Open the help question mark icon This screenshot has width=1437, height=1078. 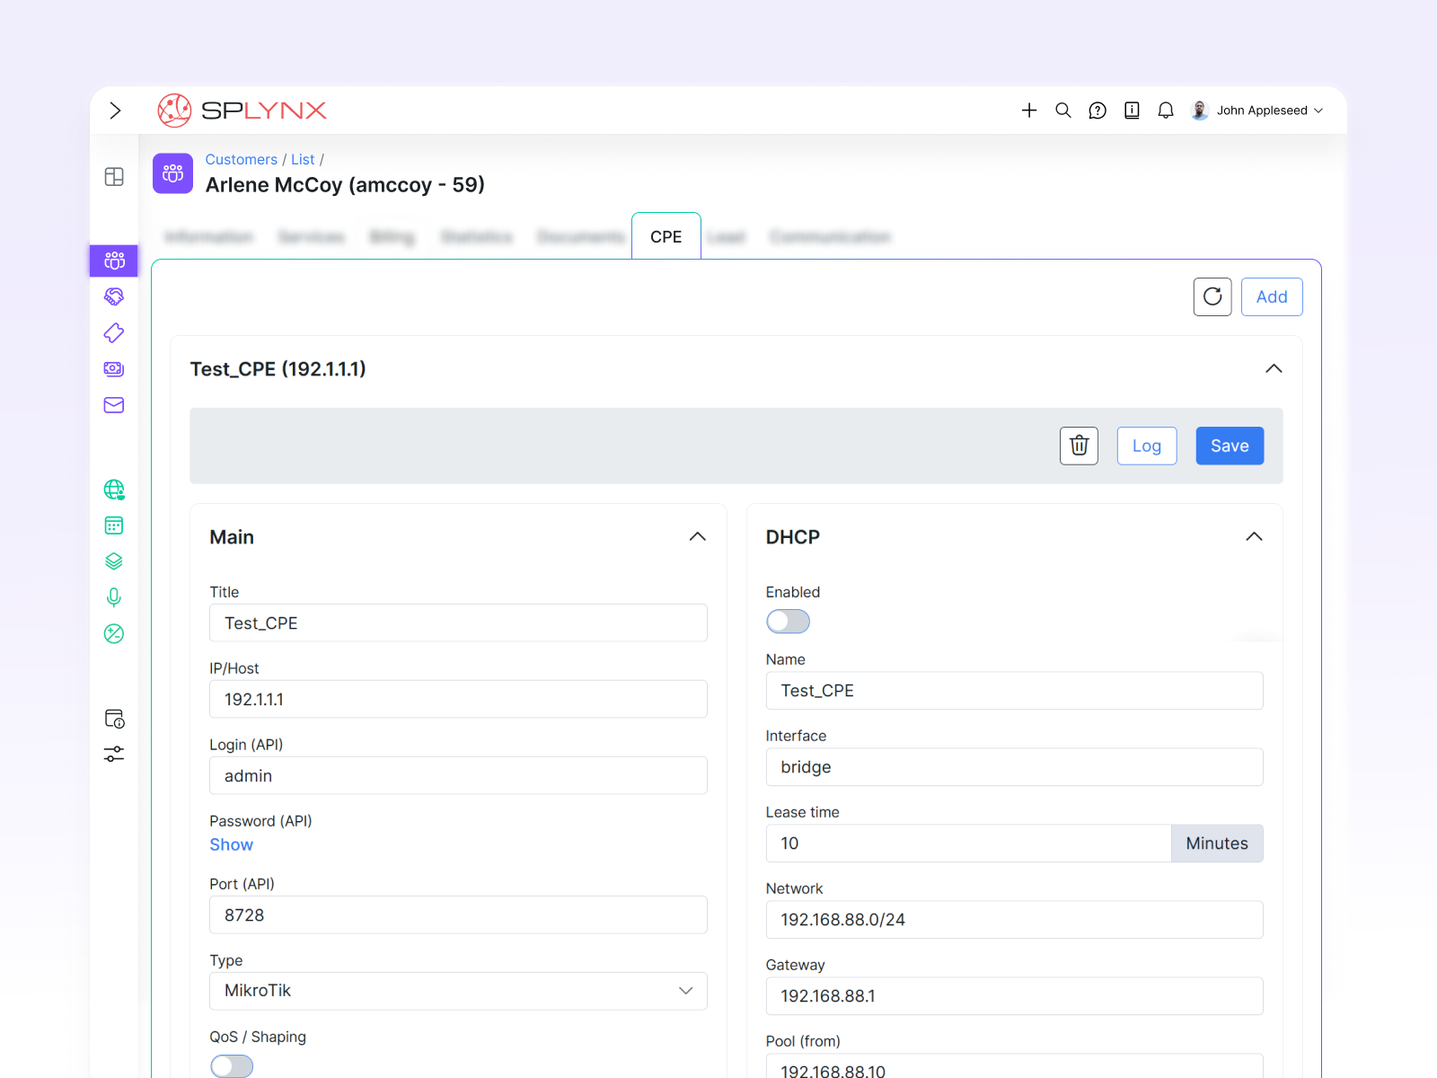(1098, 110)
